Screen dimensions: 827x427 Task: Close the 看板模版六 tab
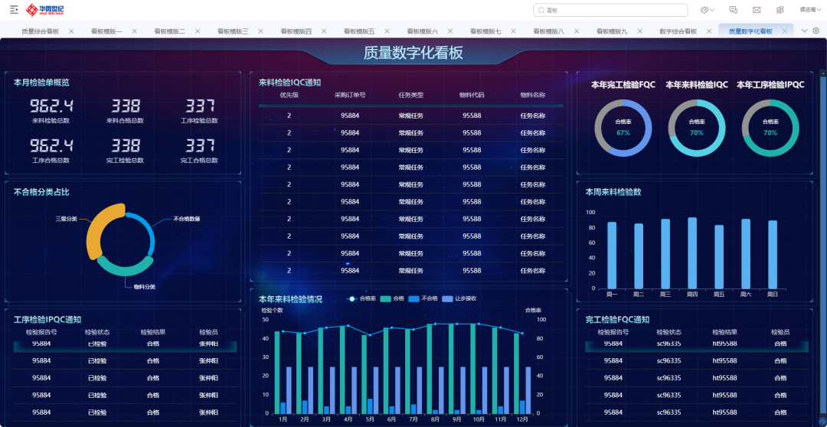pyautogui.click(x=450, y=31)
